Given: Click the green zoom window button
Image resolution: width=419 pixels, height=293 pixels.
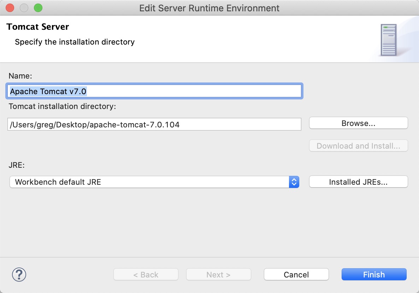Looking at the screenshot, I should point(38,8).
